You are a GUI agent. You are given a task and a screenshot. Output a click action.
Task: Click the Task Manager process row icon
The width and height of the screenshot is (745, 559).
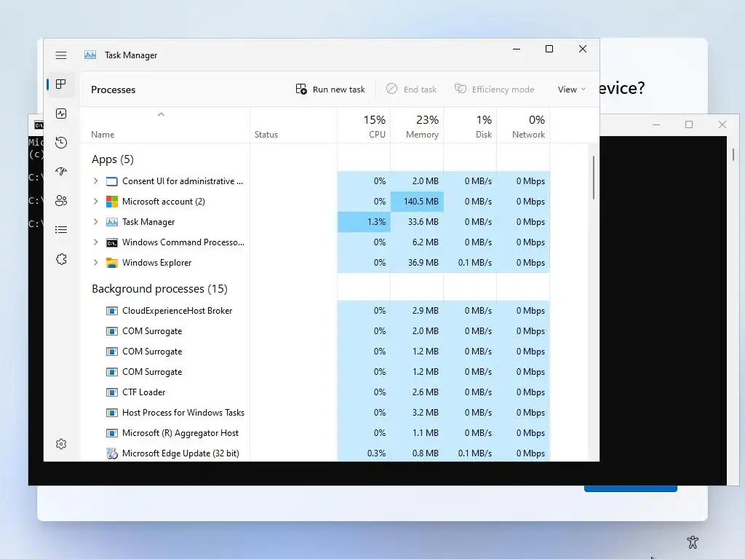coord(111,222)
